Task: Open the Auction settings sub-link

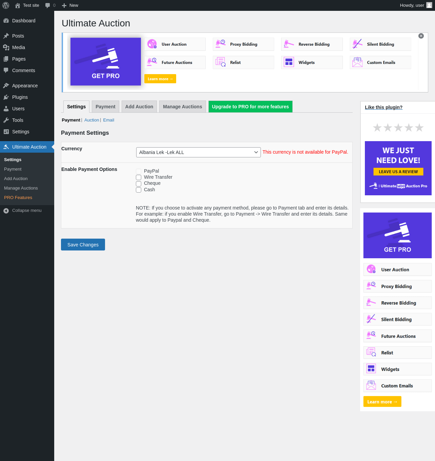Action: point(92,120)
